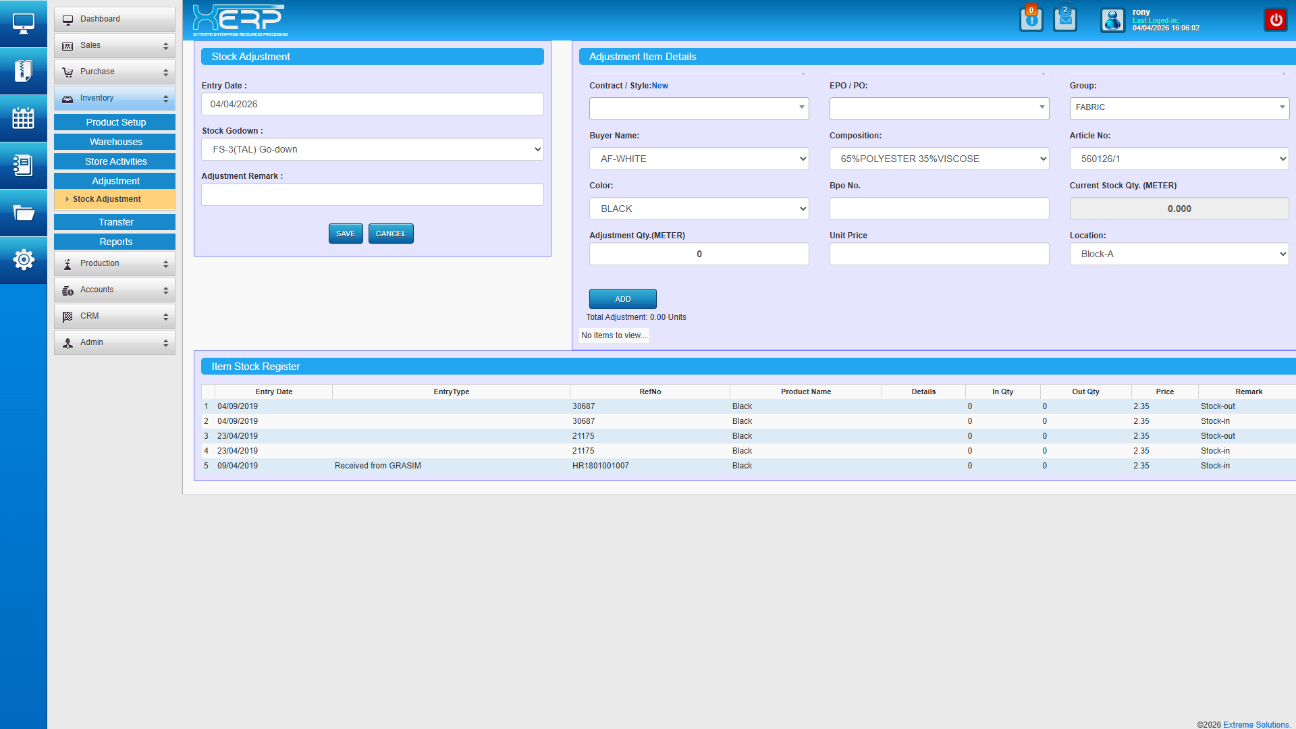Click the gear settings sidebar icon
Image resolution: width=1296 pixels, height=729 pixels.
coord(23,260)
